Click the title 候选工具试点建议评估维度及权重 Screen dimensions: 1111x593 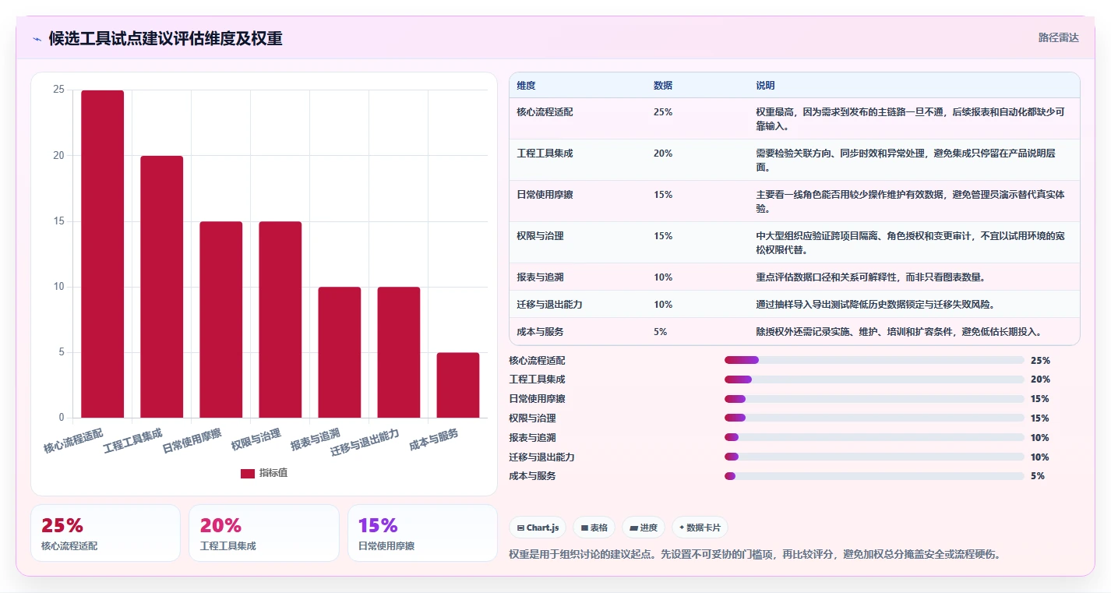[165, 39]
